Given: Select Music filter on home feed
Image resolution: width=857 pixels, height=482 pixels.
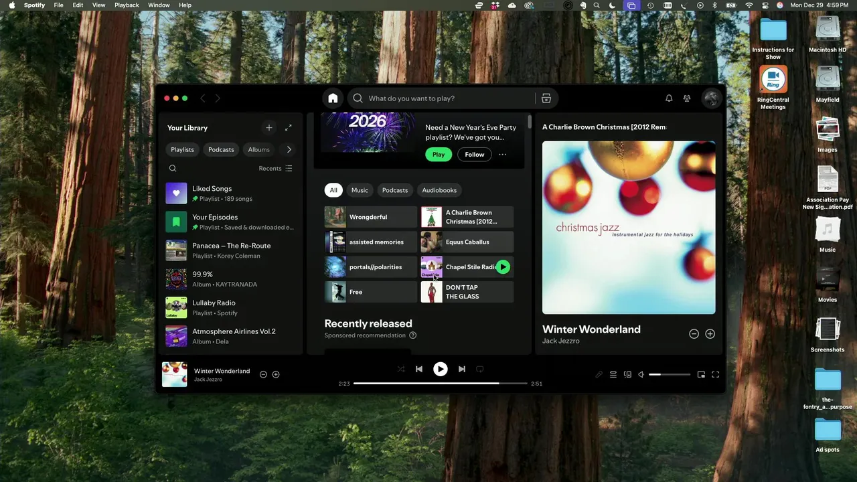Looking at the screenshot, I should pos(360,190).
